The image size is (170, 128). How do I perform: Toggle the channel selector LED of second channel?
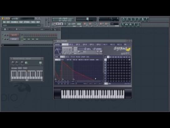click(x=22, y=39)
